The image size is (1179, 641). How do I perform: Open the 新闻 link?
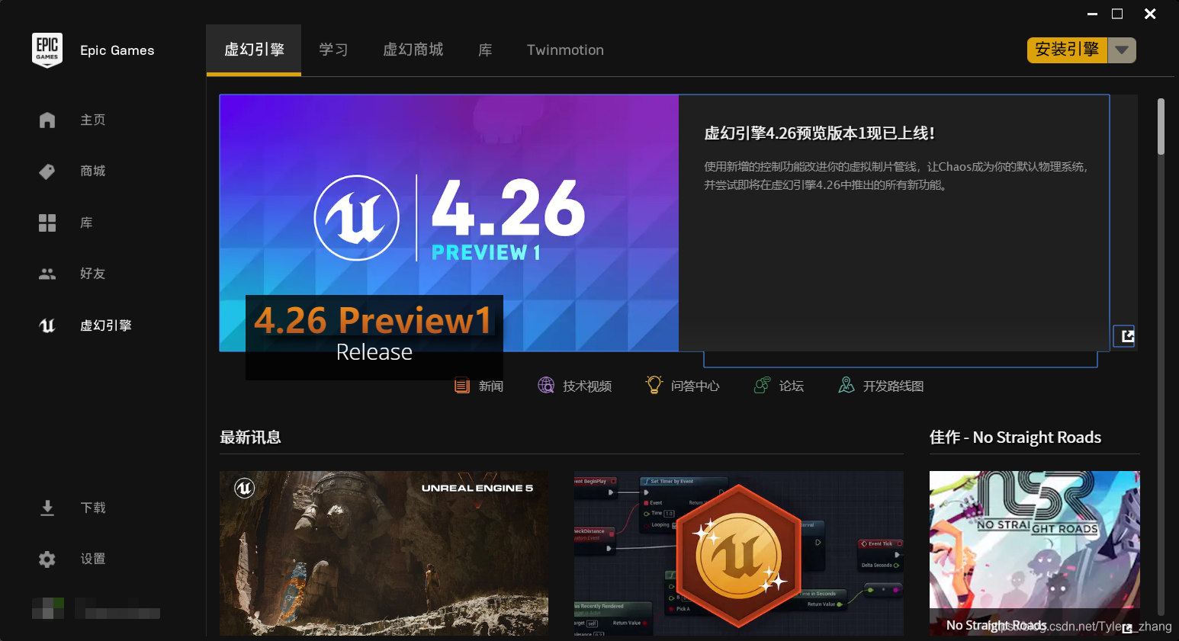(491, 386)
